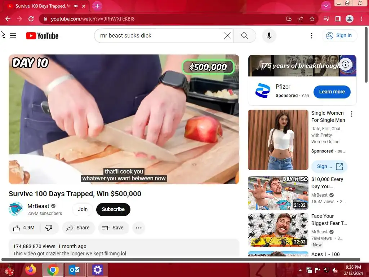Open Chrome's three-dot menu
The height and width of the screenshot is (277, 369).
pos(361,19)
